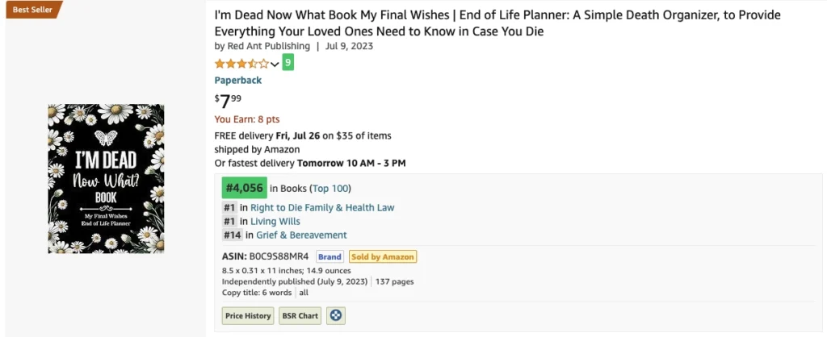Open the Price History button
The image size is (827, 337).
click(x=248, y=316)
